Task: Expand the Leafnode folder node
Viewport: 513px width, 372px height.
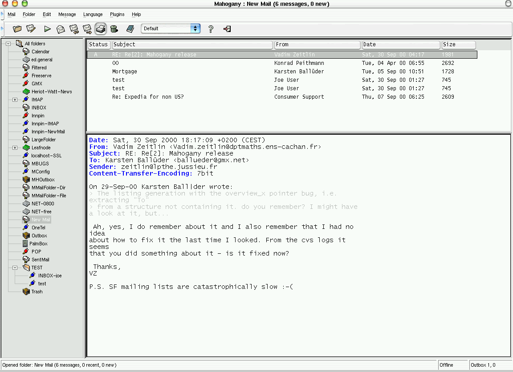Action: (15, 148)
